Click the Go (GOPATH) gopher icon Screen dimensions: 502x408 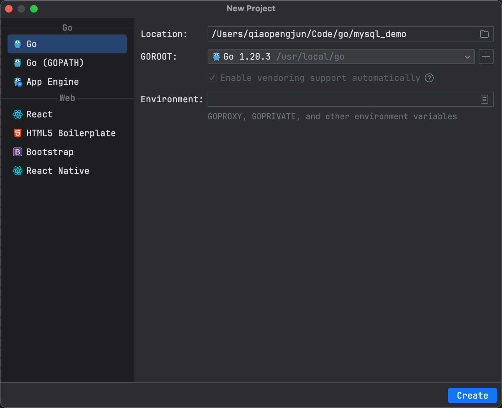click(x=18, y=63)
